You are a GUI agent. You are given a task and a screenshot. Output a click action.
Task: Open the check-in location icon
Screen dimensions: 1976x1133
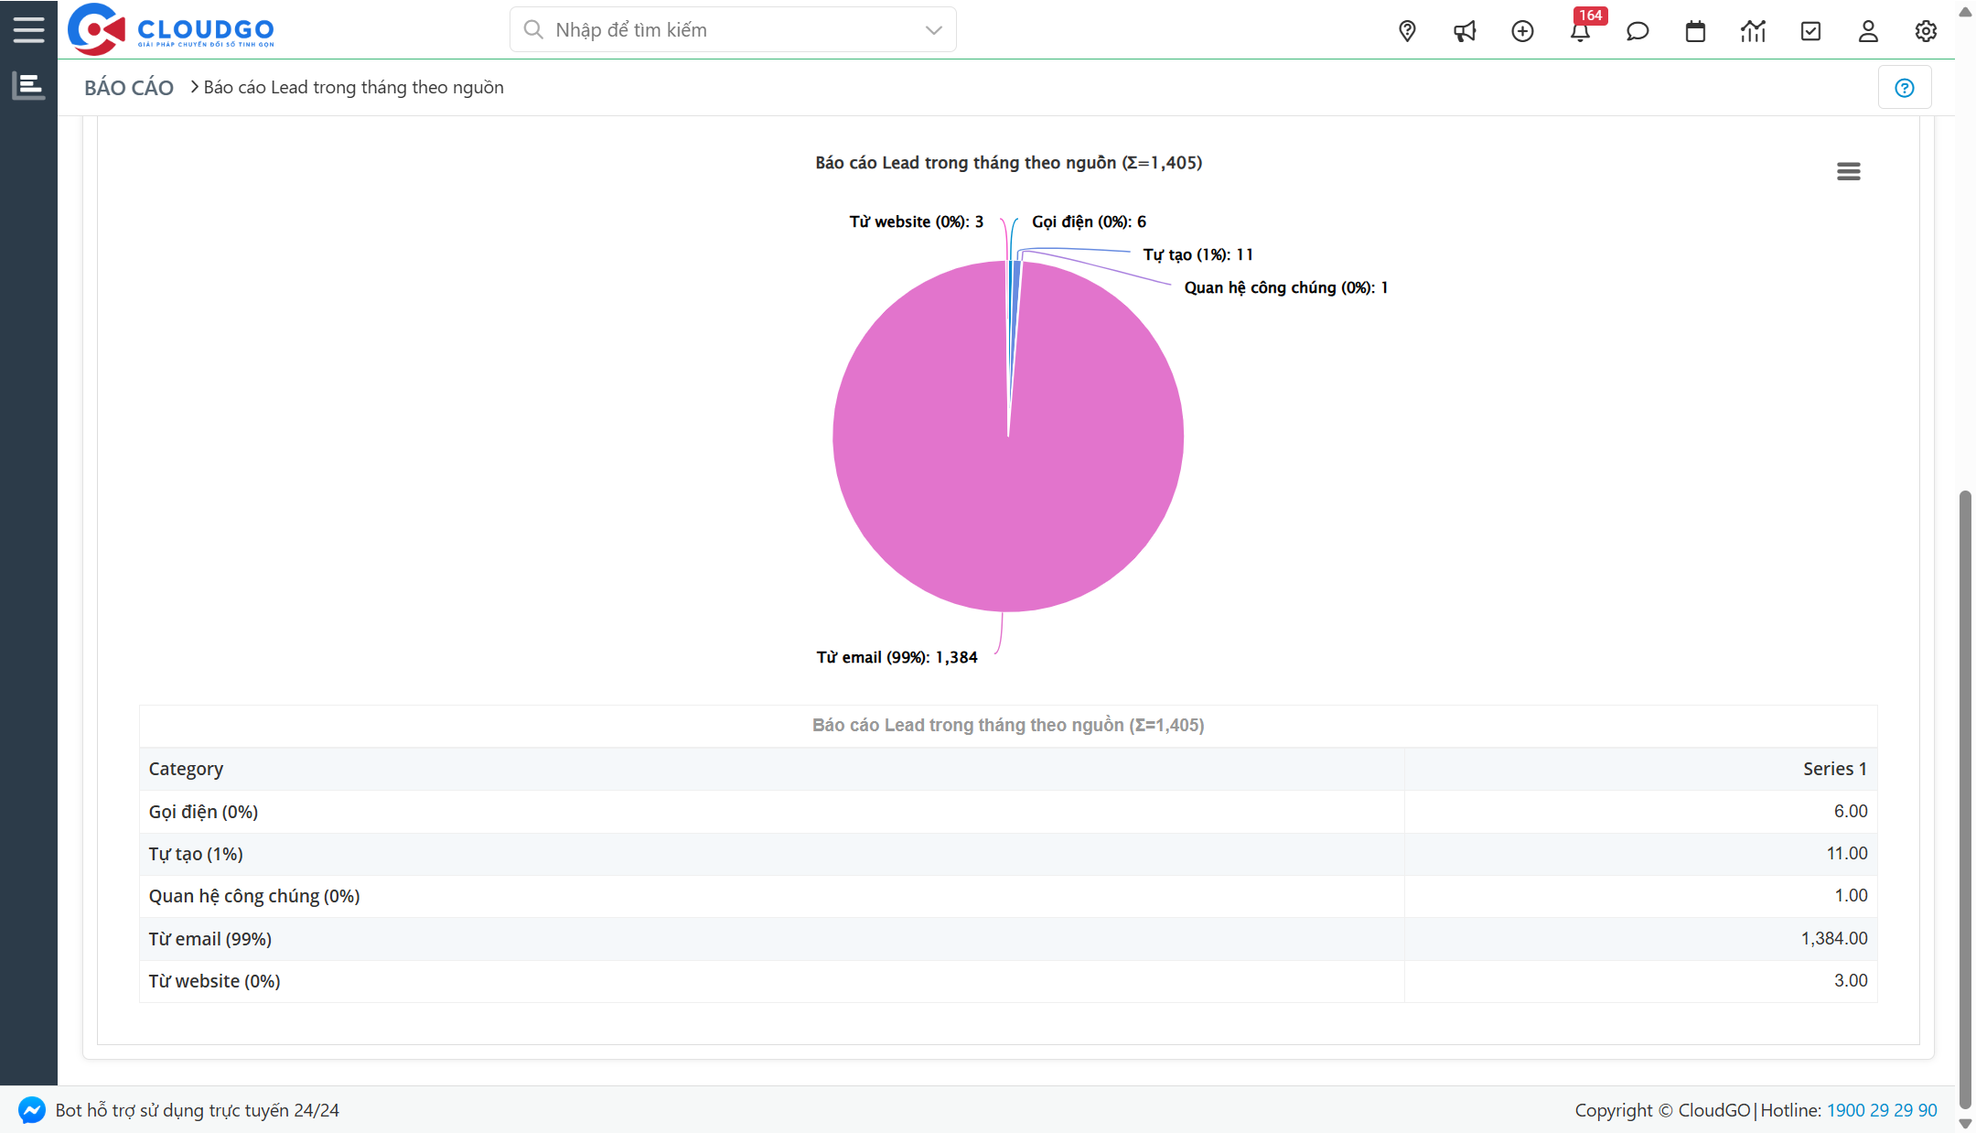[x=1406, y=30]
